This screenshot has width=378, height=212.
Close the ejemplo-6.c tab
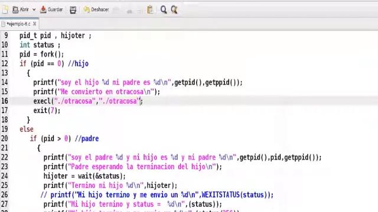click(x=34, y=24)
